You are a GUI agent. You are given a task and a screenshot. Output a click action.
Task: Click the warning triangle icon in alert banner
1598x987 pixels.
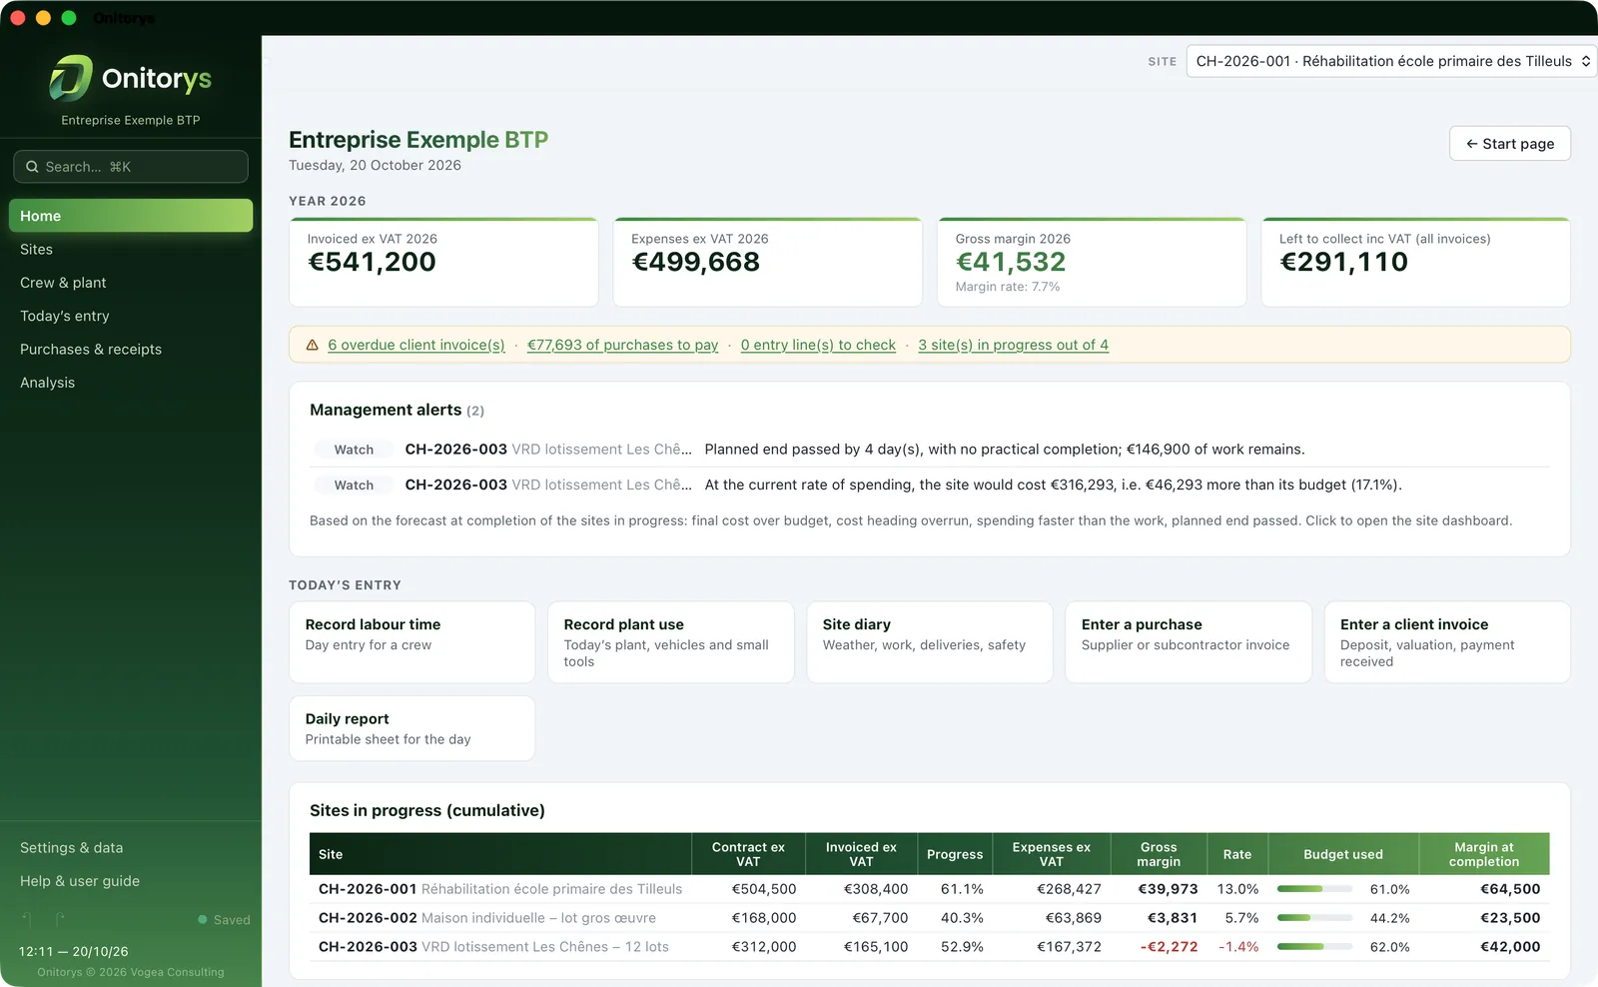[x=313, y=345]
